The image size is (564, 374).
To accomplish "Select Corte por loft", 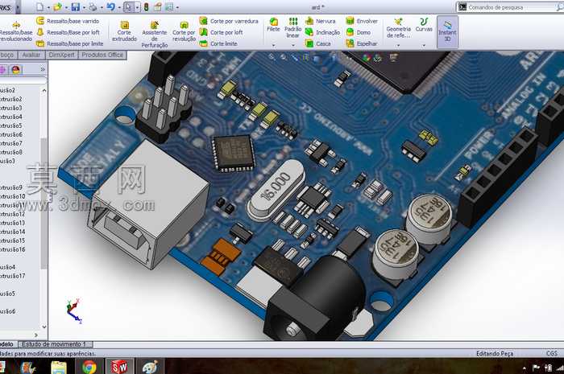I will click(222, 32).
